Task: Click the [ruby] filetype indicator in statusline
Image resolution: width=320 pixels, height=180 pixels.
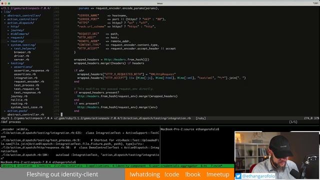Action: tap(200, 118)
